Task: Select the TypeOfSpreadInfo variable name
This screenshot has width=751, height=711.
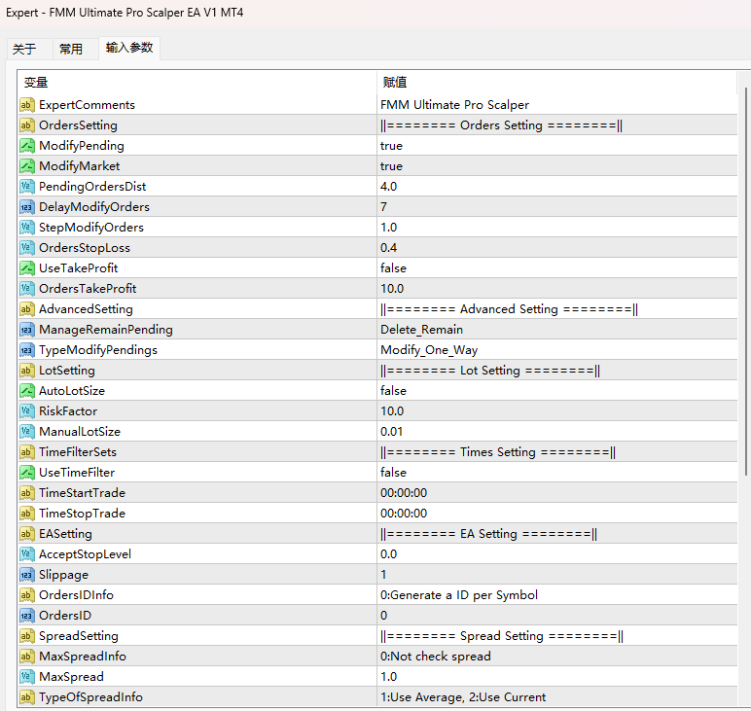Action: (90, 697)
